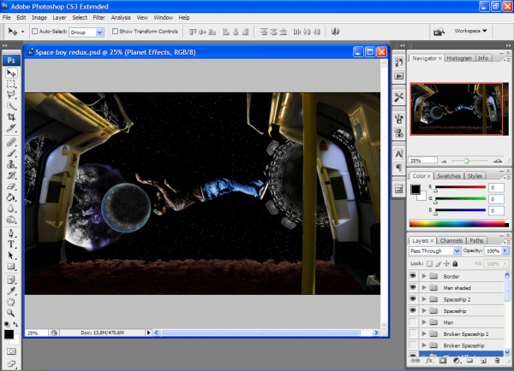Open the Image menu
Viewport: 514px width, 371px height.
coord(39,18)
